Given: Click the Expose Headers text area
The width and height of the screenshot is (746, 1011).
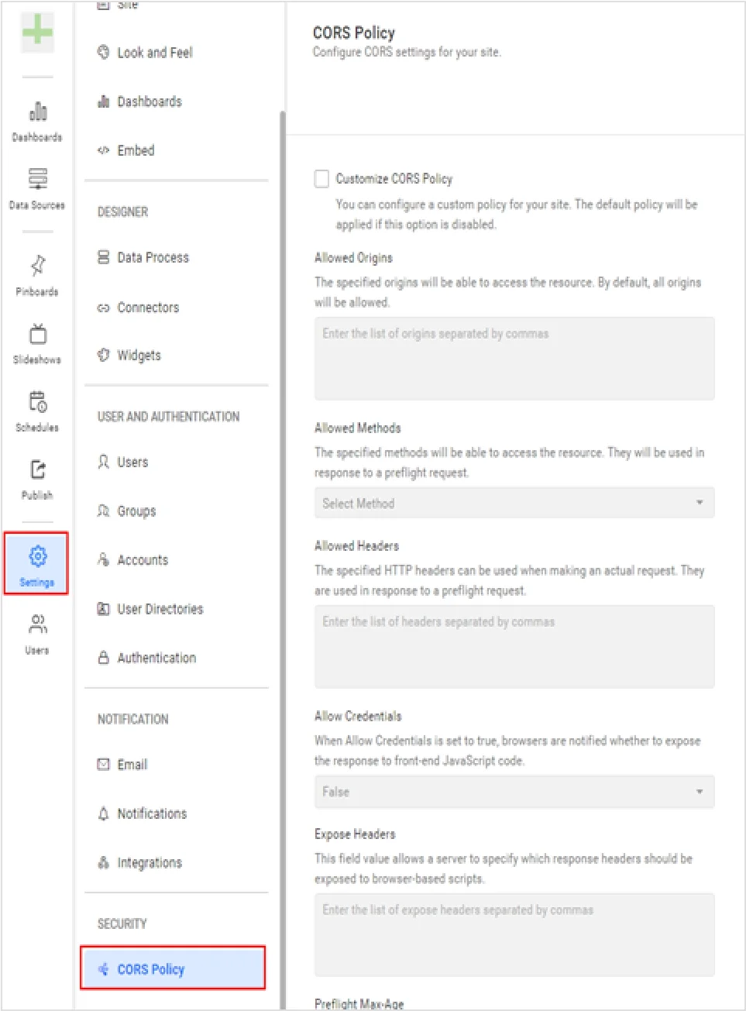Looking at the screenshot, I should [514, 934].
